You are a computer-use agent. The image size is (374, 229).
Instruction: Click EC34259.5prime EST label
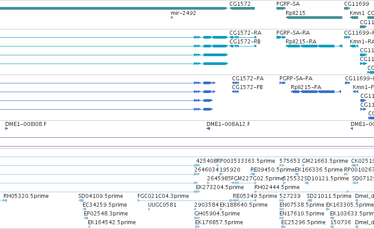point(105,205)
